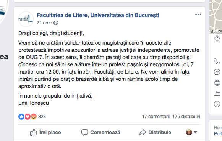View the 175 distribuiri link
Viewport: 222px width, 141px height.
pyautogui.click(x=186, y=117)
